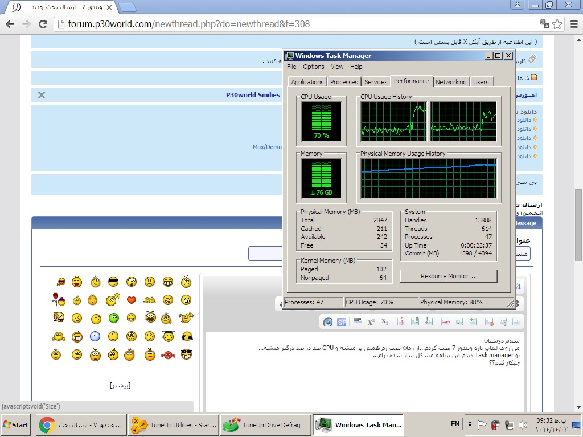The image size is (583, 437).
Task: Click the Mux/Demu link
Action: (x=267, y=147)
